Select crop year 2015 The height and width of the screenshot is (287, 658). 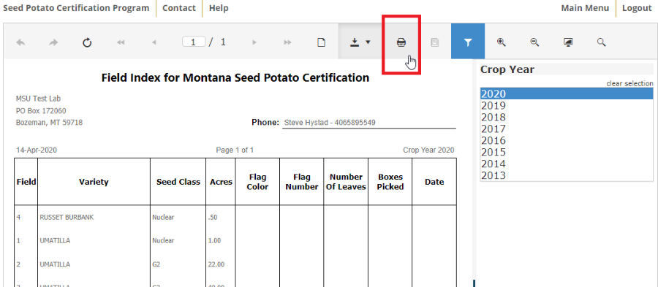567,153
